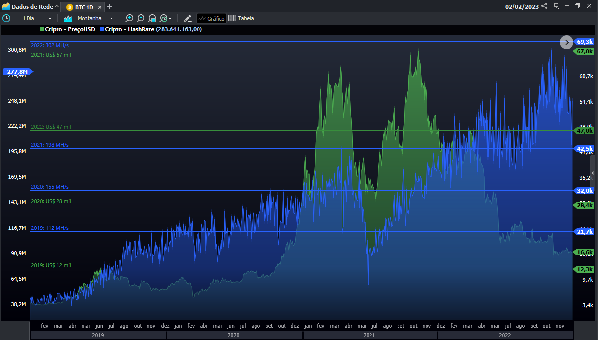Switch to Tabela view mode

point(242,18)
